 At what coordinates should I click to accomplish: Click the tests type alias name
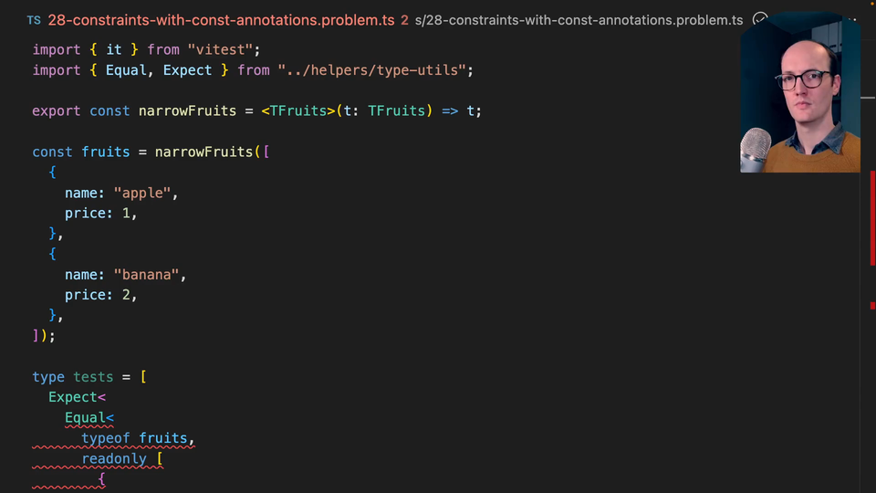pos(93,377)
